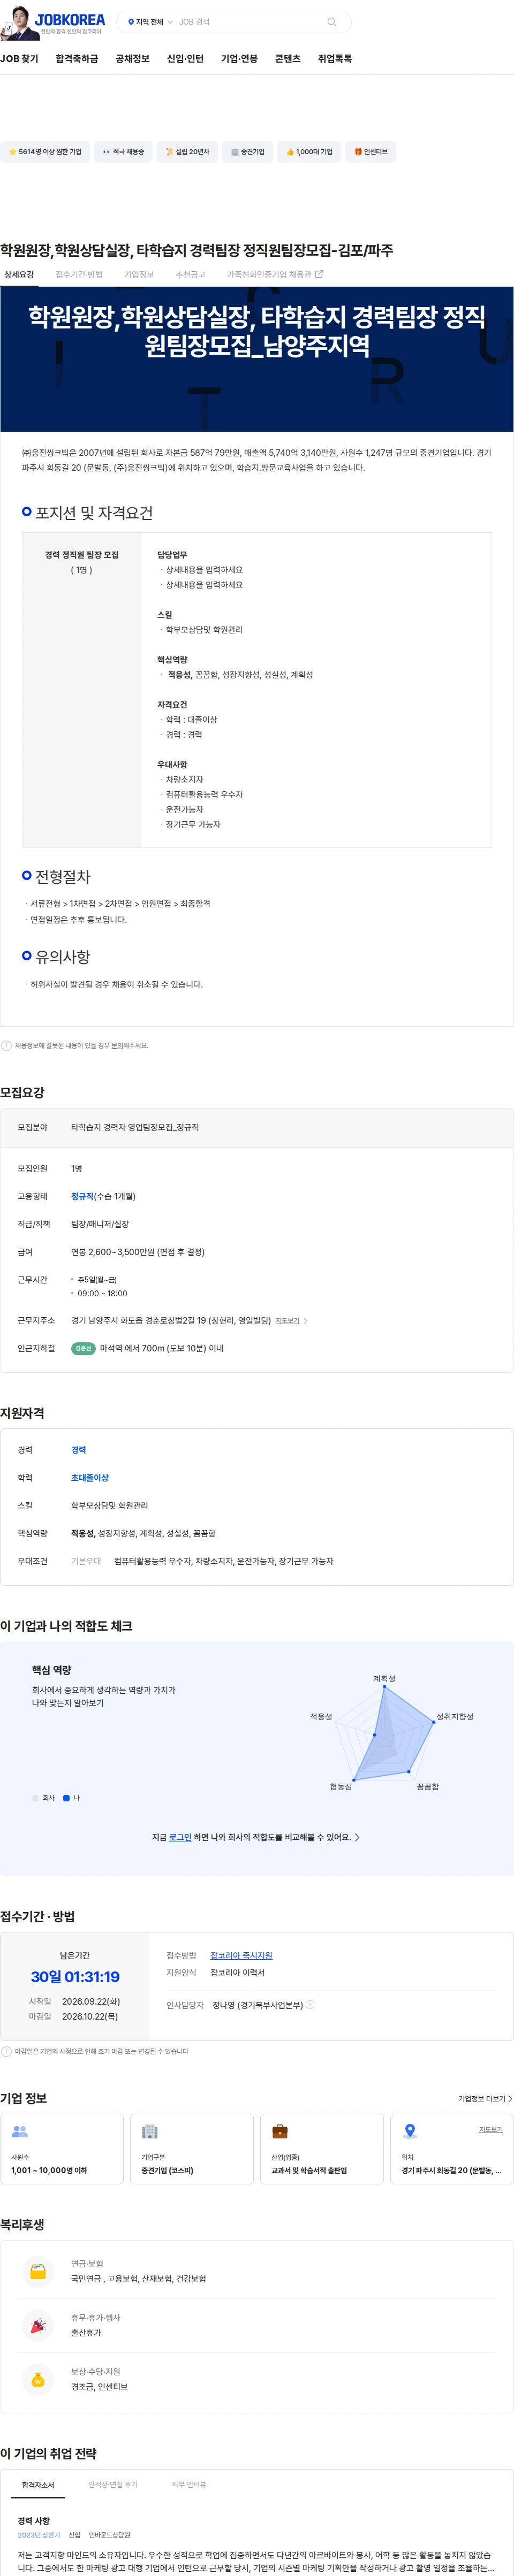Click the 경력 link in 지원자격
Screen dimensions: 514x2576
point(78,1450)
